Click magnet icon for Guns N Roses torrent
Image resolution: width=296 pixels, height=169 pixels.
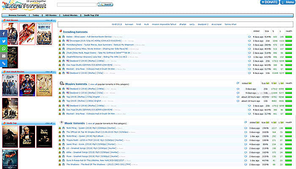coord(63,160)
